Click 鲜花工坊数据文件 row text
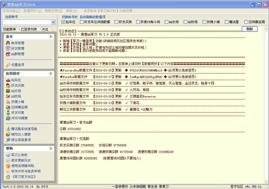The height and width of the screenshot is (189, 269). click(106, 109)
